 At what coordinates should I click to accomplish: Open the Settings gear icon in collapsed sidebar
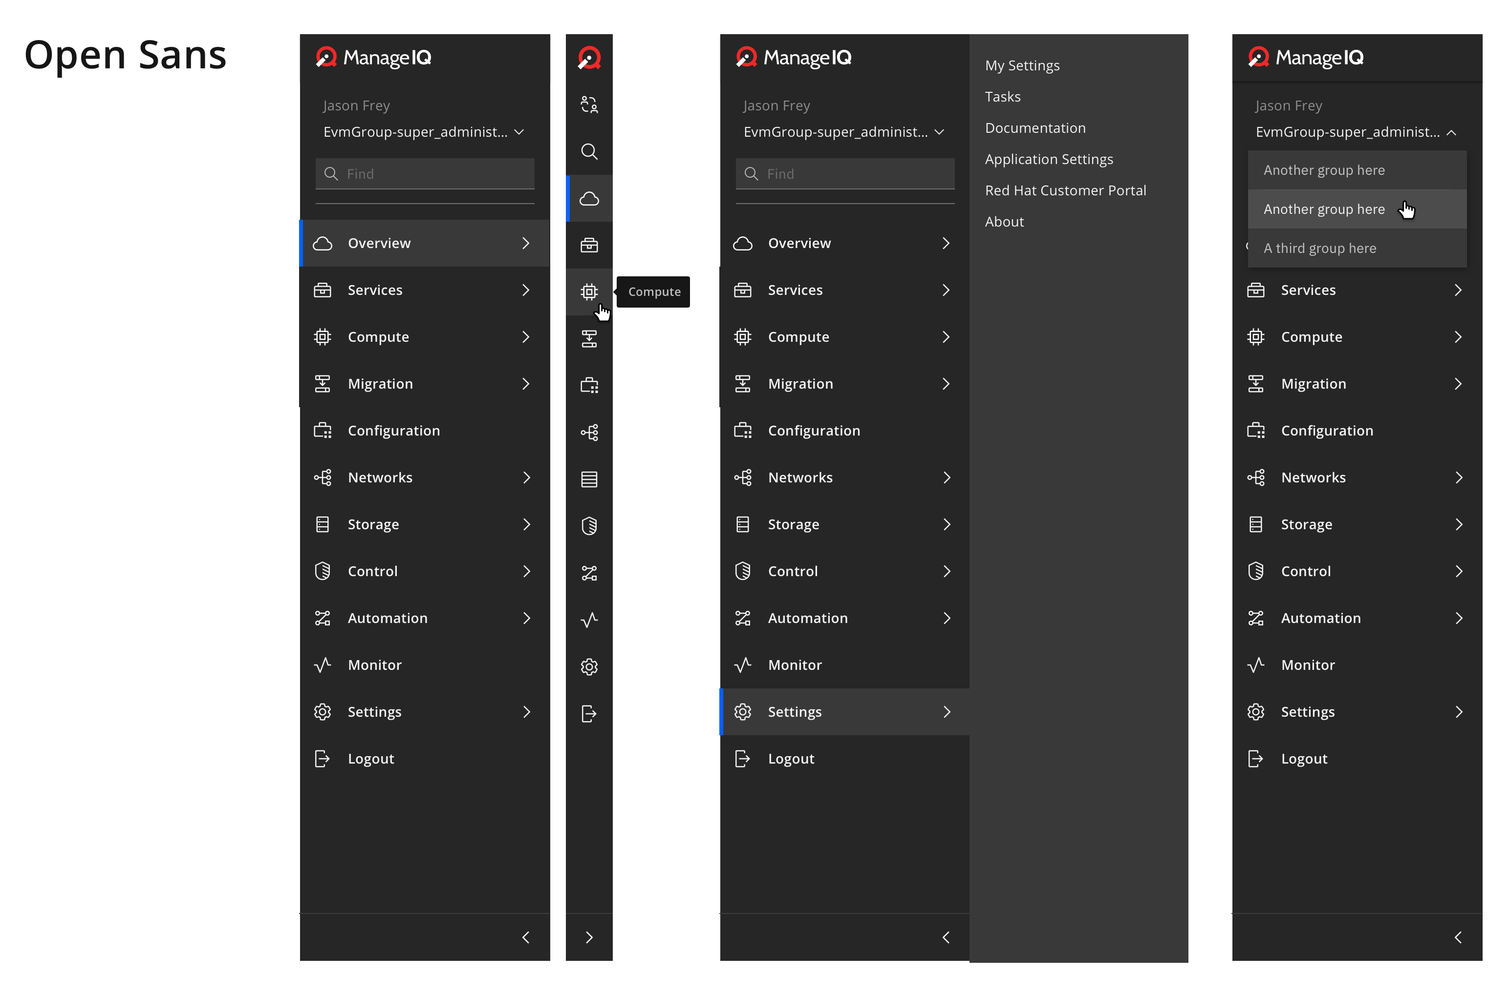coord(589,666)
